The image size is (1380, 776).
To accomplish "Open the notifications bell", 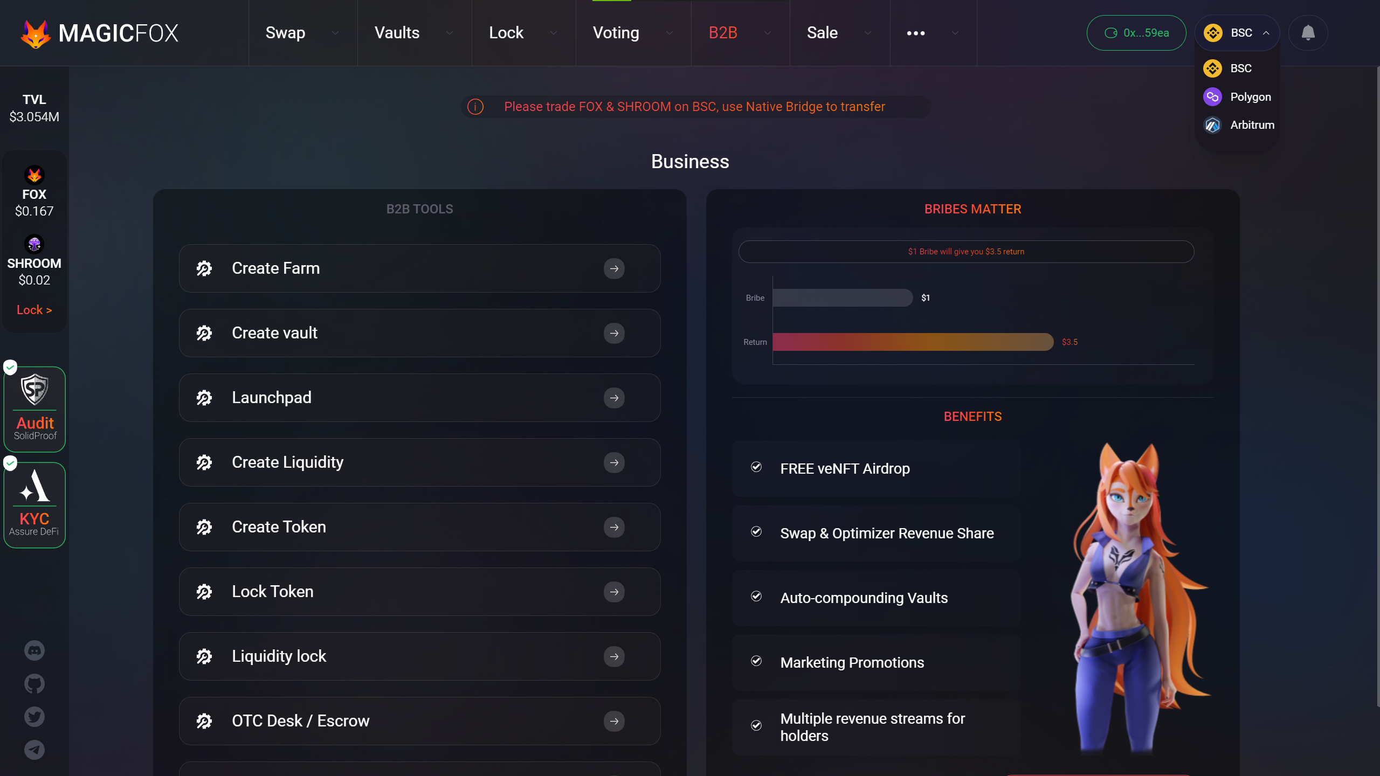I will pyautogui.click(x=1308, y=33).
